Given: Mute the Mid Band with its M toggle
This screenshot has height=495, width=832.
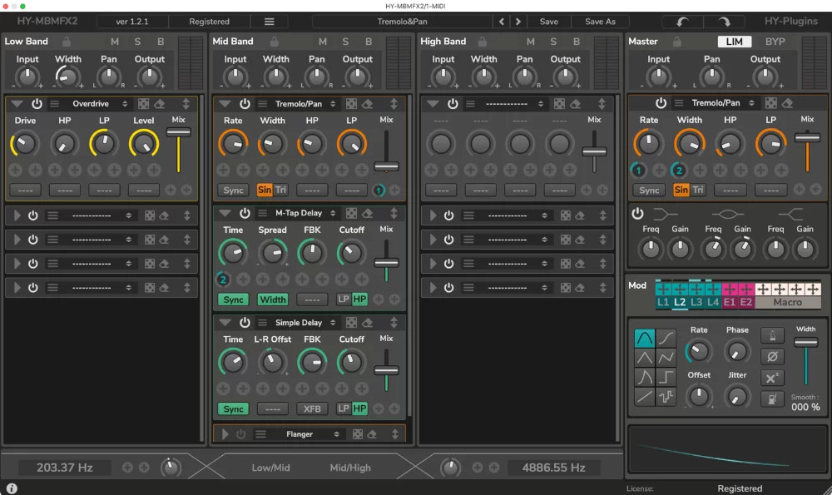Looking at the screenshot, I should (321, 40).
